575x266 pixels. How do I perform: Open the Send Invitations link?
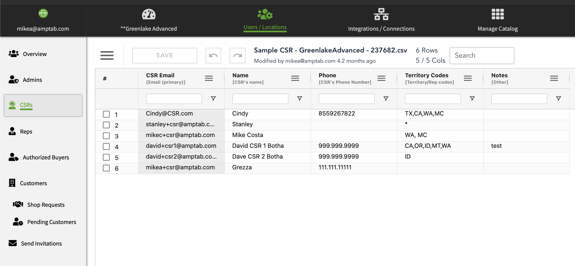coord(42,243)
